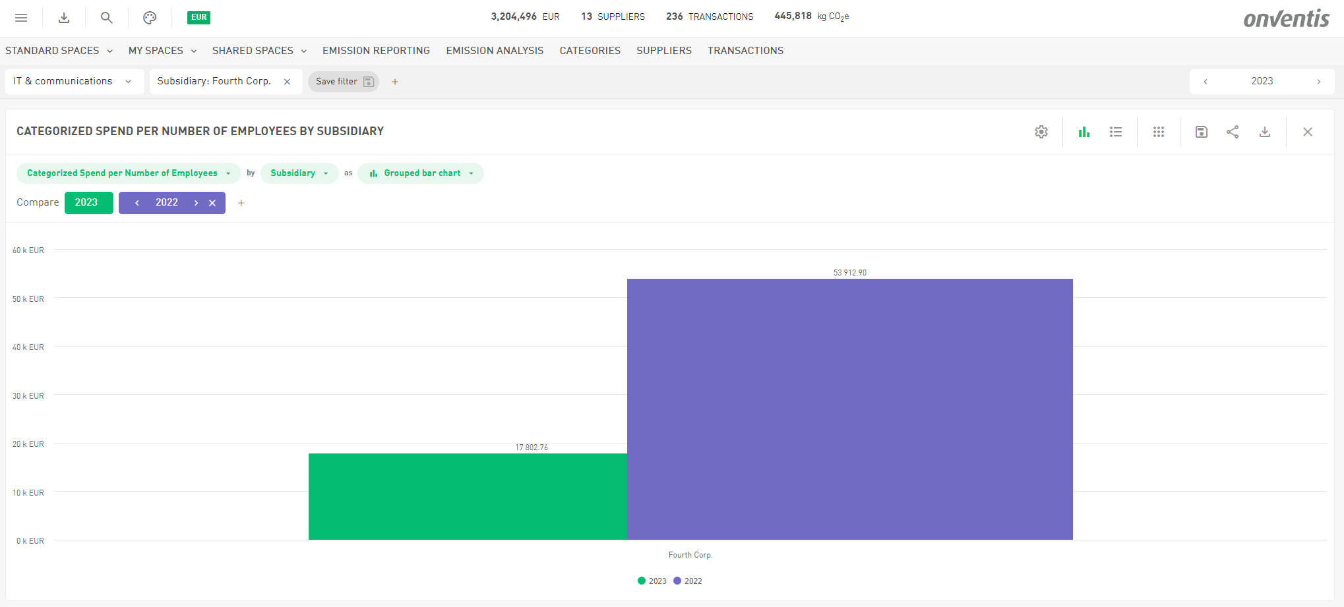Toggle 2023 series in chart legend
Viewport: 1344px width, 607px height.
pyautogui.click(x=652, y=581)
